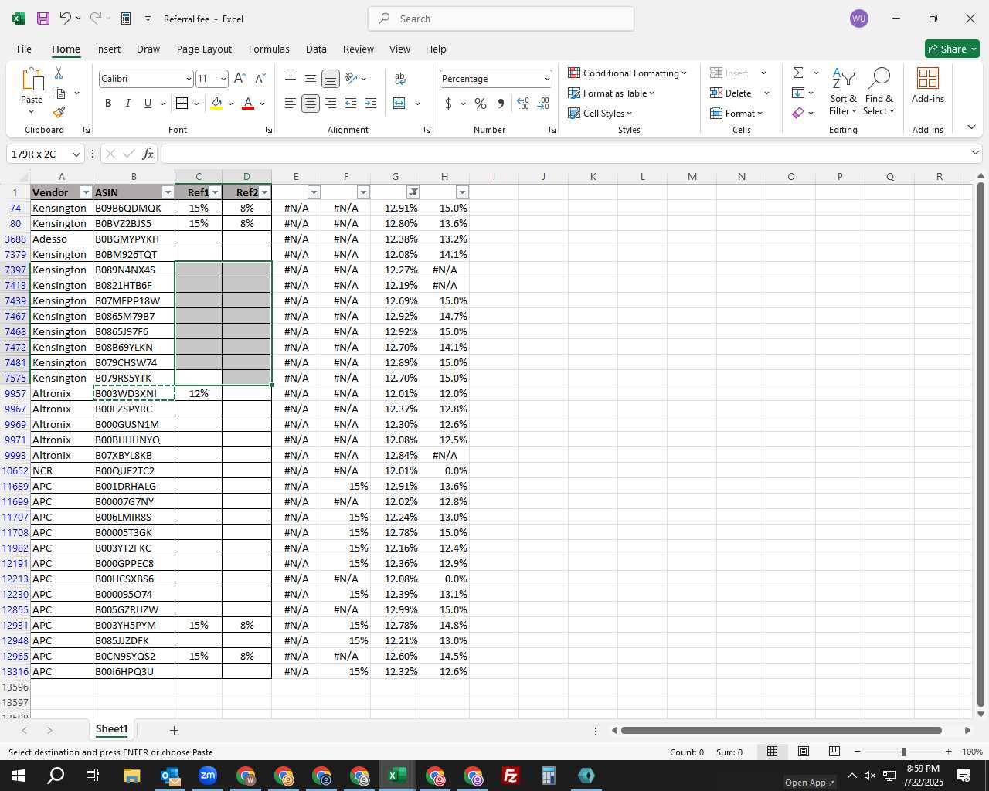The height and width of the screenshot is (791, 989).
Task: Click Format as Table
Action: (x=611, y=93)
